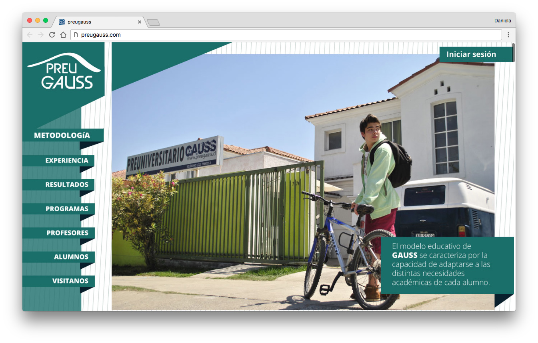Open the EXPERIENCIA menu item
538x343 pixels.
(58, 161)
